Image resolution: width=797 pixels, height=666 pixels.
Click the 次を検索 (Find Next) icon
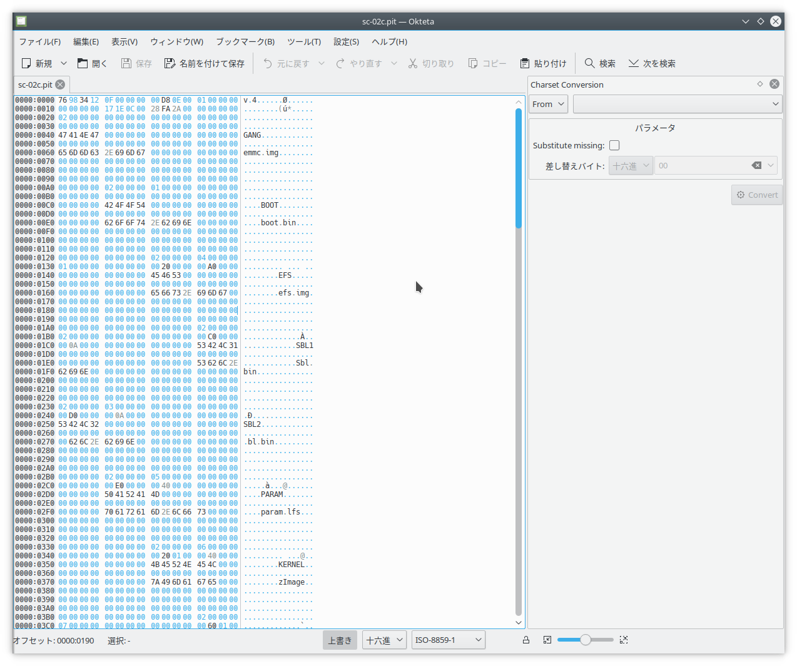[x=634, y=63]
